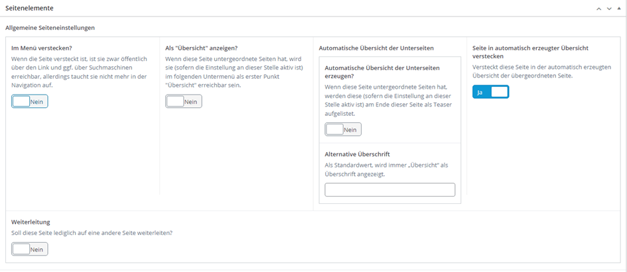Click the "Allgemeine Seiteneinstellungen" heading
The height and width of the screenshot is (272, 627).
50,28
